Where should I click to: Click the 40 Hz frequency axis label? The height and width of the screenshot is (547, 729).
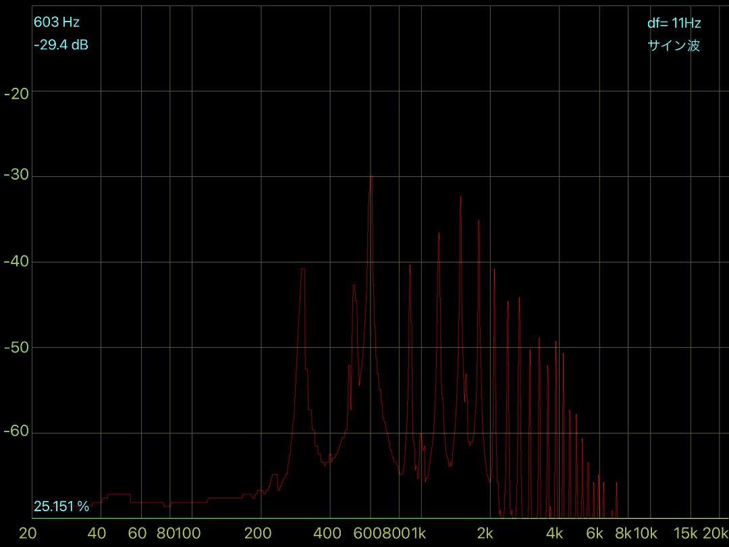[97, 533]
